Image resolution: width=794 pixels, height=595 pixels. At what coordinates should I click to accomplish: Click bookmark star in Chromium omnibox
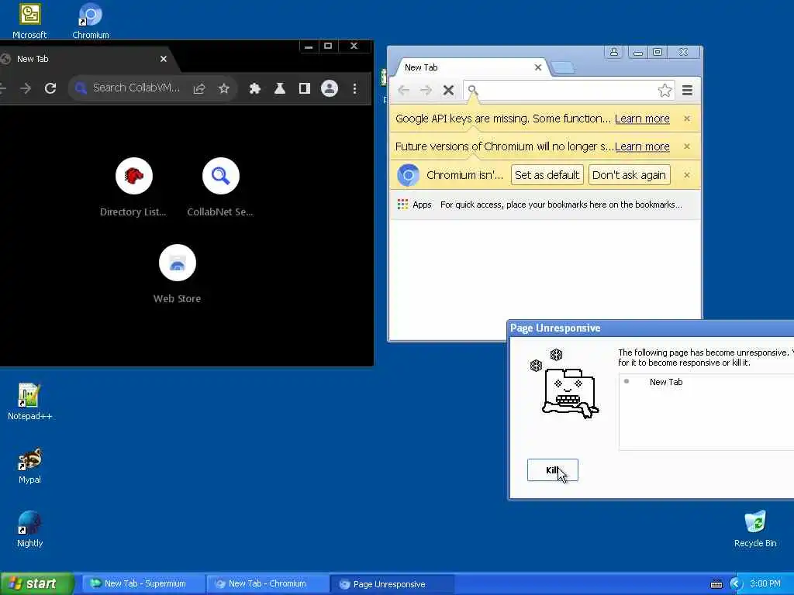[665, 91]
